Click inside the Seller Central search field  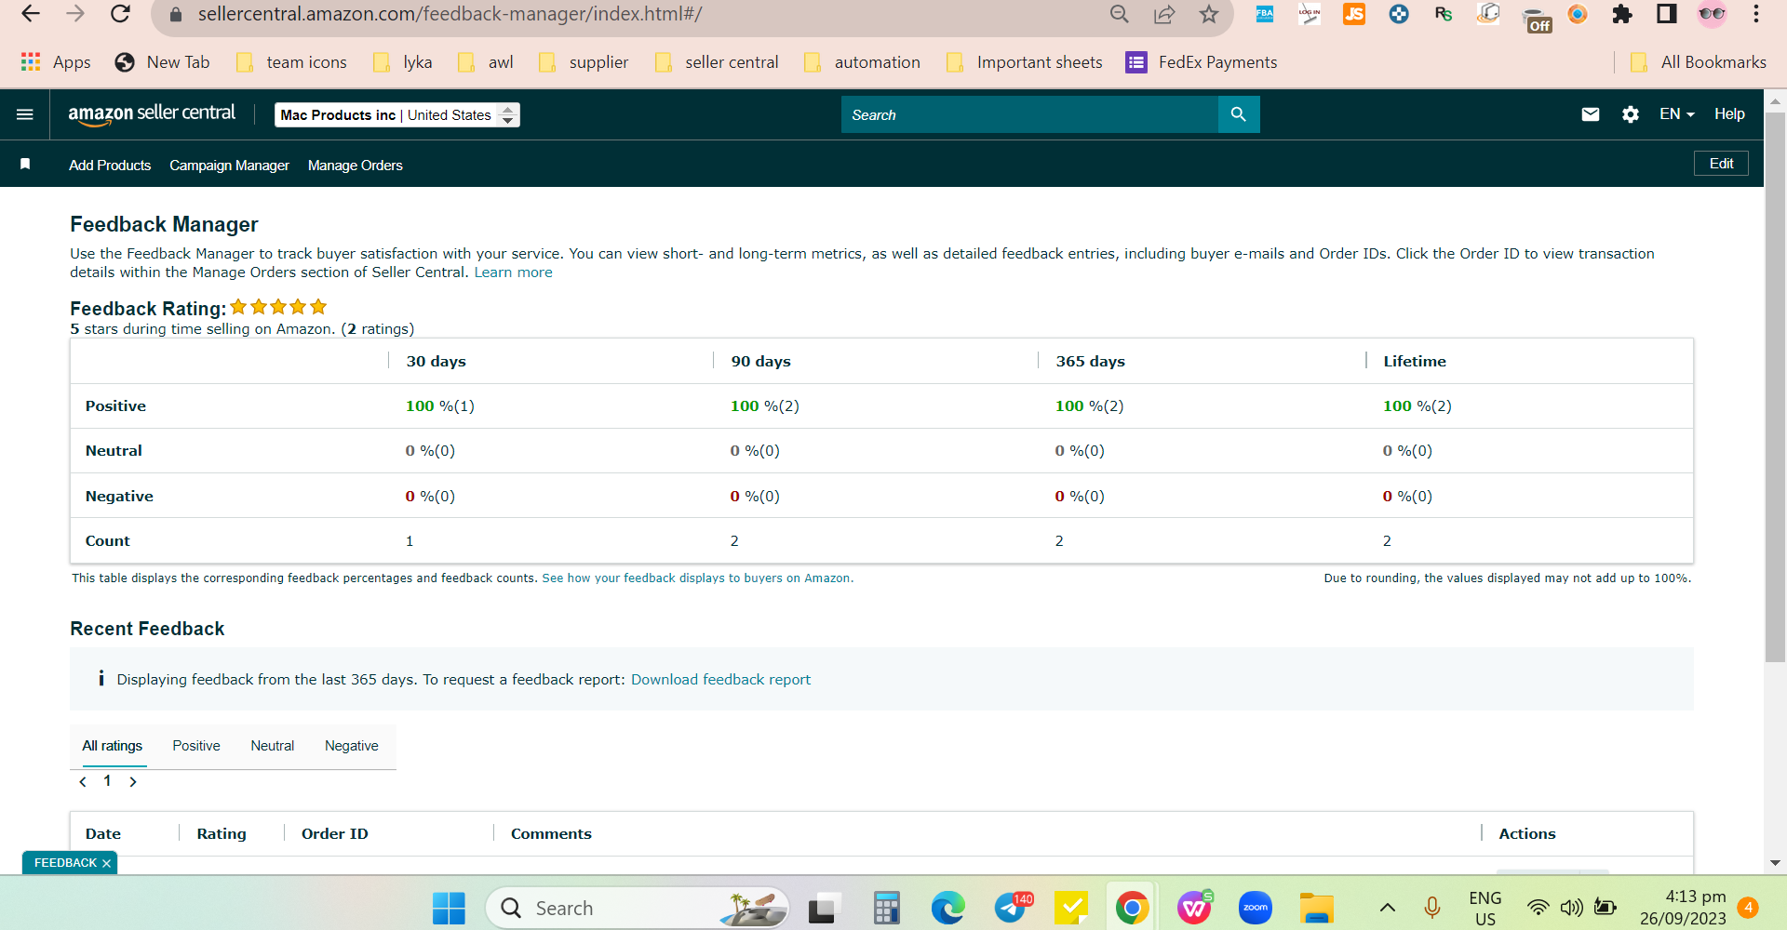click(x=1029, y=114)
